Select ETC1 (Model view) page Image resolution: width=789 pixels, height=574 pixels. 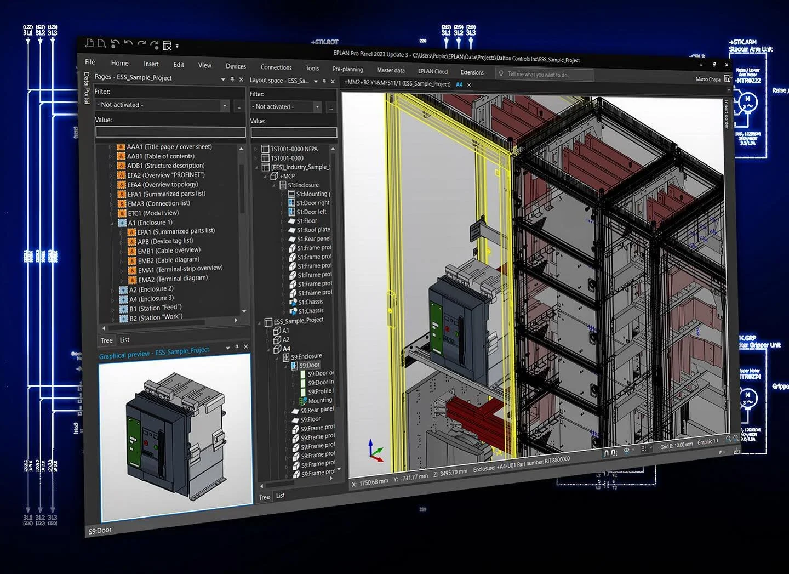coord(153,213)
